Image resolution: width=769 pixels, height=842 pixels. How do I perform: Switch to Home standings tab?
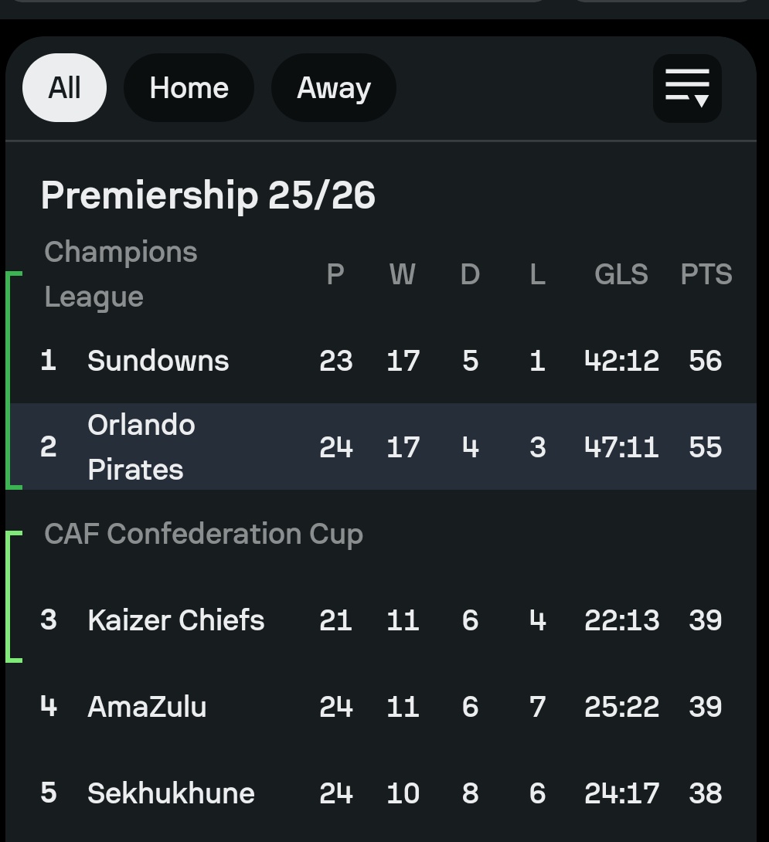[x=189, y=87]
